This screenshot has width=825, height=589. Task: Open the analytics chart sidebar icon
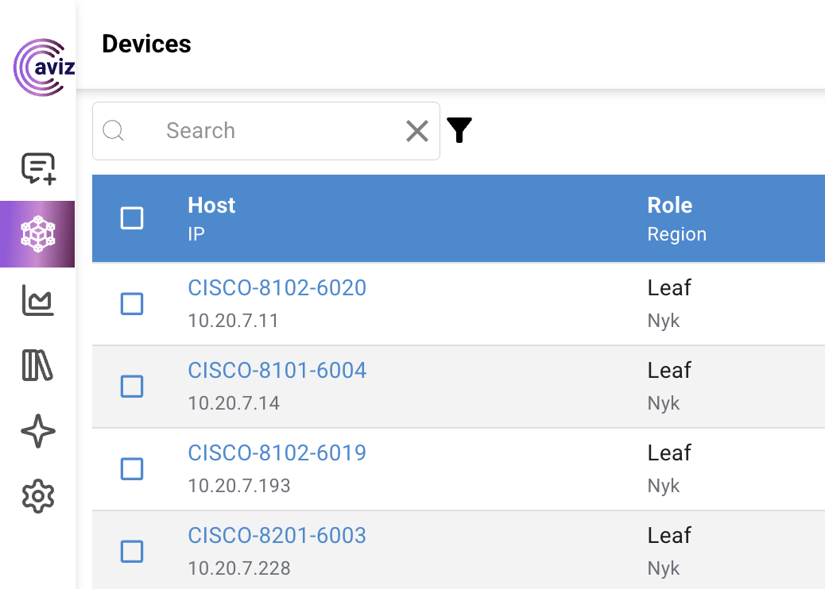pos(38,301)
